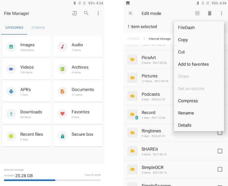Open File Manager overflow menu dots
Image resolution: width=228 pixels, height=186 pixels.
(x=98, y=13)
